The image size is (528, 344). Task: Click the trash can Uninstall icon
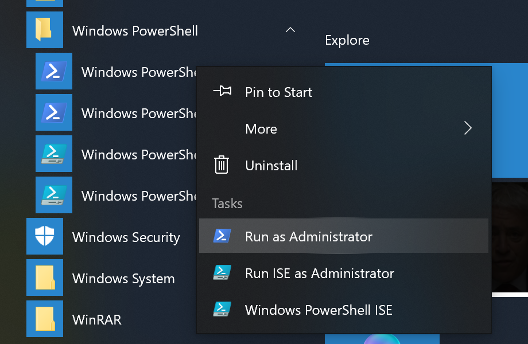(222, 165)
